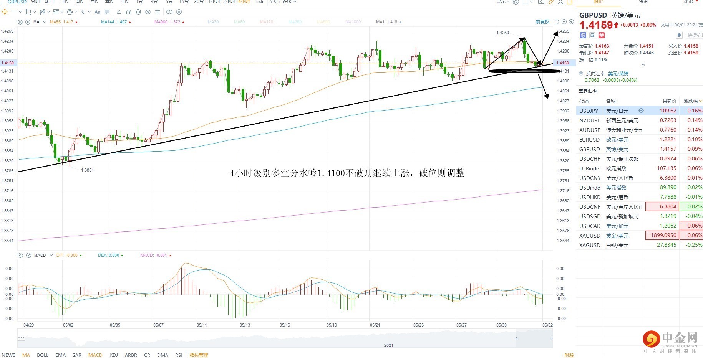Viewport: 703px width, 358px height.
Task: Toggle the eye icon on USDJPY row
Action: pyautogui.click(x=641, y=111)
